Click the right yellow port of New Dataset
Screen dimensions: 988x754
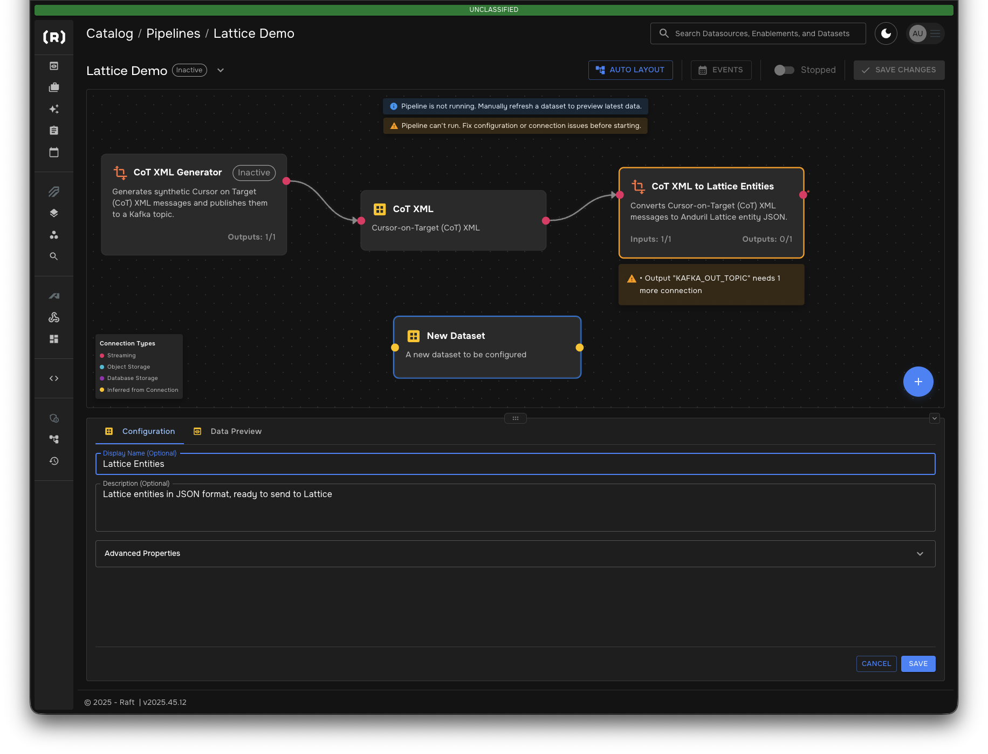point(580,348)
